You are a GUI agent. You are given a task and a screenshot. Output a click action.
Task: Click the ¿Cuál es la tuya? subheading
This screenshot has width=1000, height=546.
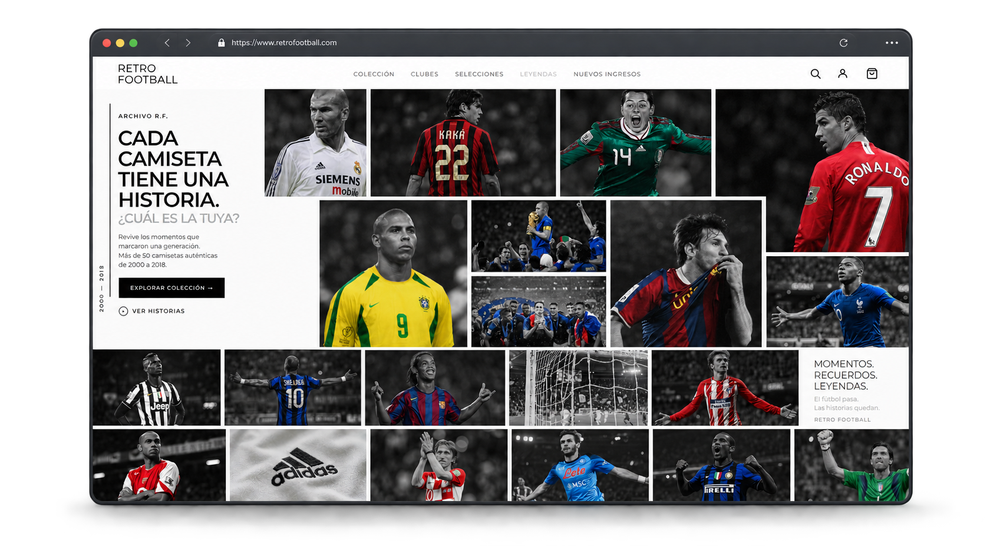(179, 219)
